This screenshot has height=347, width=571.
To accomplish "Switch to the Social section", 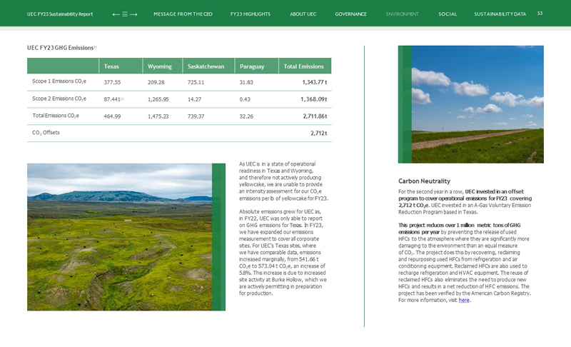I will click(448, 14).
